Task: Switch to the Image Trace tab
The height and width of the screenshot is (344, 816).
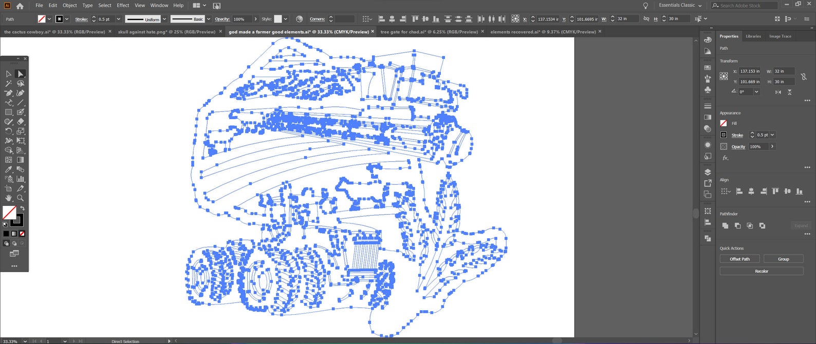Action: pyautogui.click(x=780, y=36)
